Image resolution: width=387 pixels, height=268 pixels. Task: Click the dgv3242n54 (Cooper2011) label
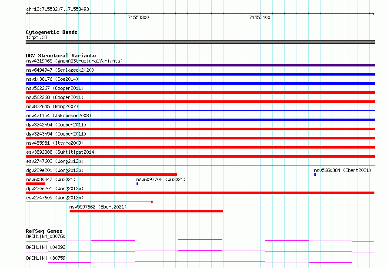(56, 125)
